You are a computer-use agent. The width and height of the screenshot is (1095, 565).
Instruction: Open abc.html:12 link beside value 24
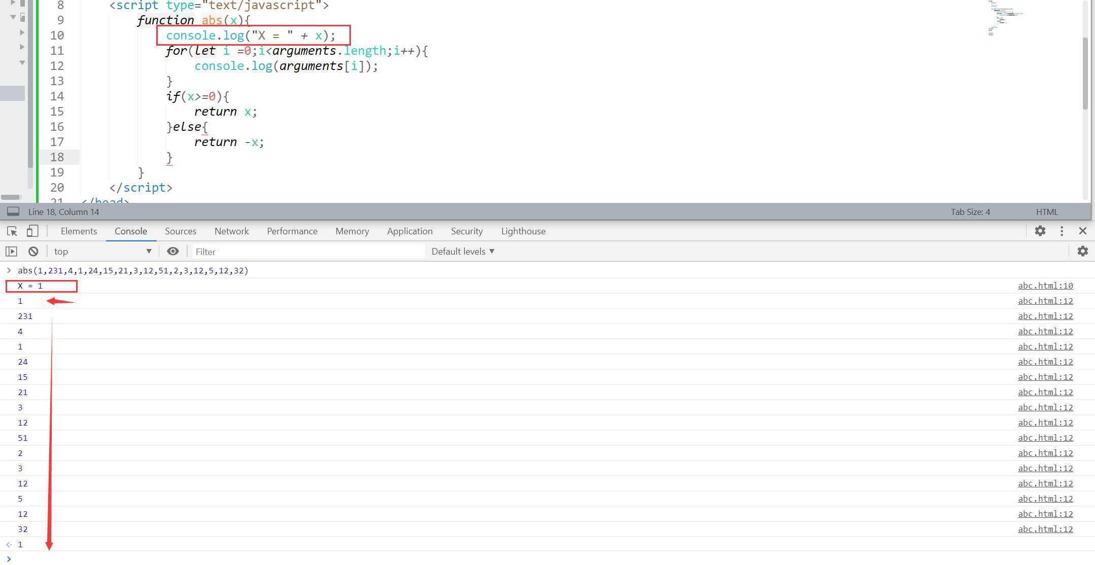pyautogui.click(x=1045, y=362)
